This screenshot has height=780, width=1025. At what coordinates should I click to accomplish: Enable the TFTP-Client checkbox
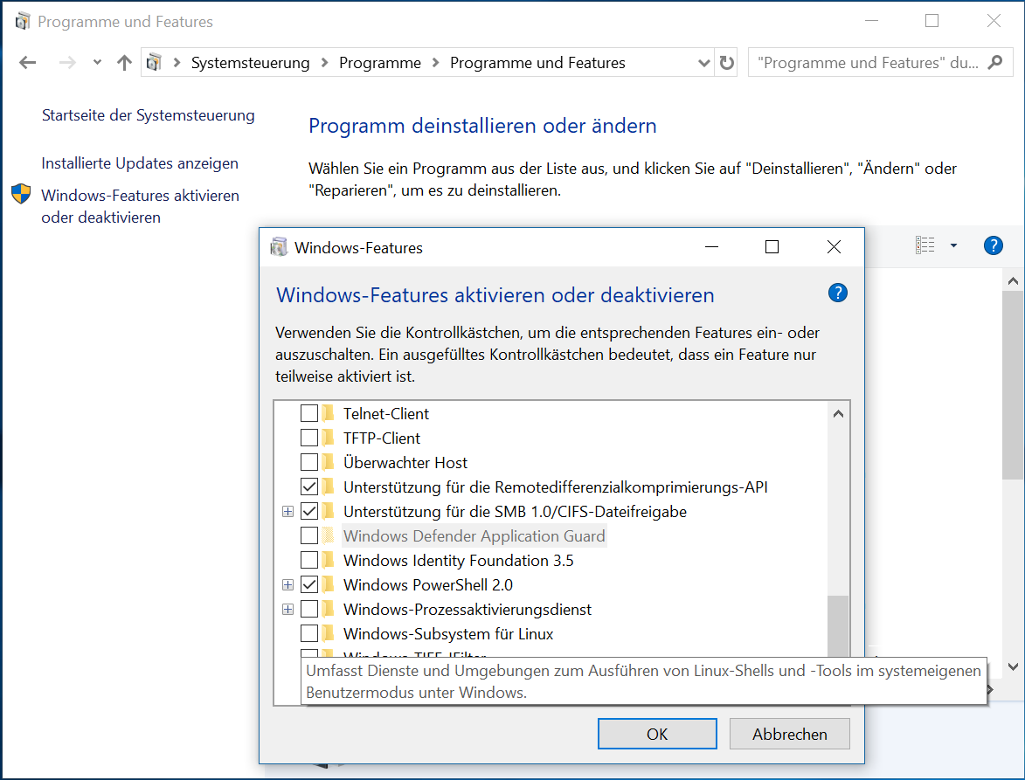[x=309, y=438]
